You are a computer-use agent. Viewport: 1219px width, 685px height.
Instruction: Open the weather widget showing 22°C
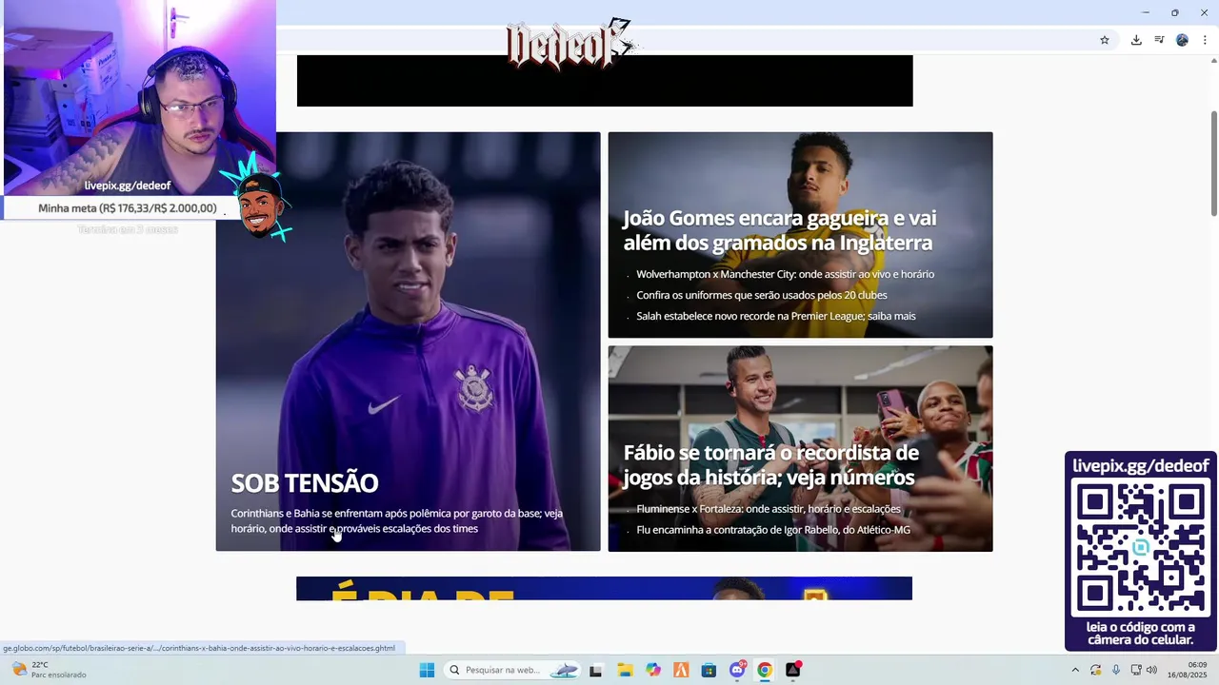(48, 670)
